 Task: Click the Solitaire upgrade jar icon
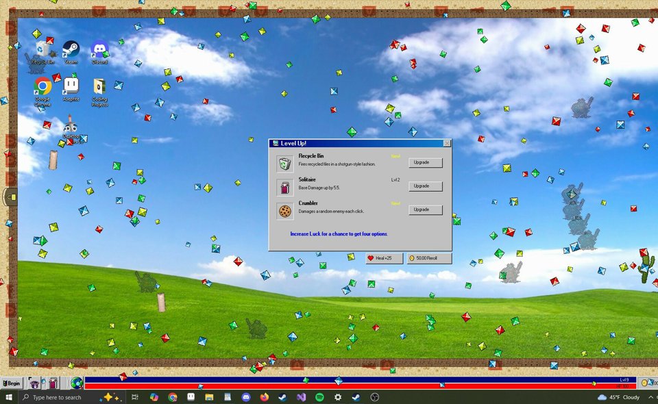click(x=285, y=188)
